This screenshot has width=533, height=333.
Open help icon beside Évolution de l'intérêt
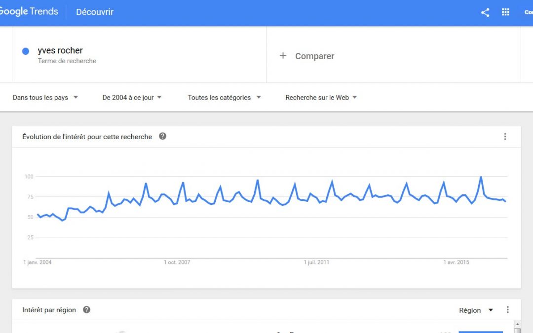click(x=162, y=136)
